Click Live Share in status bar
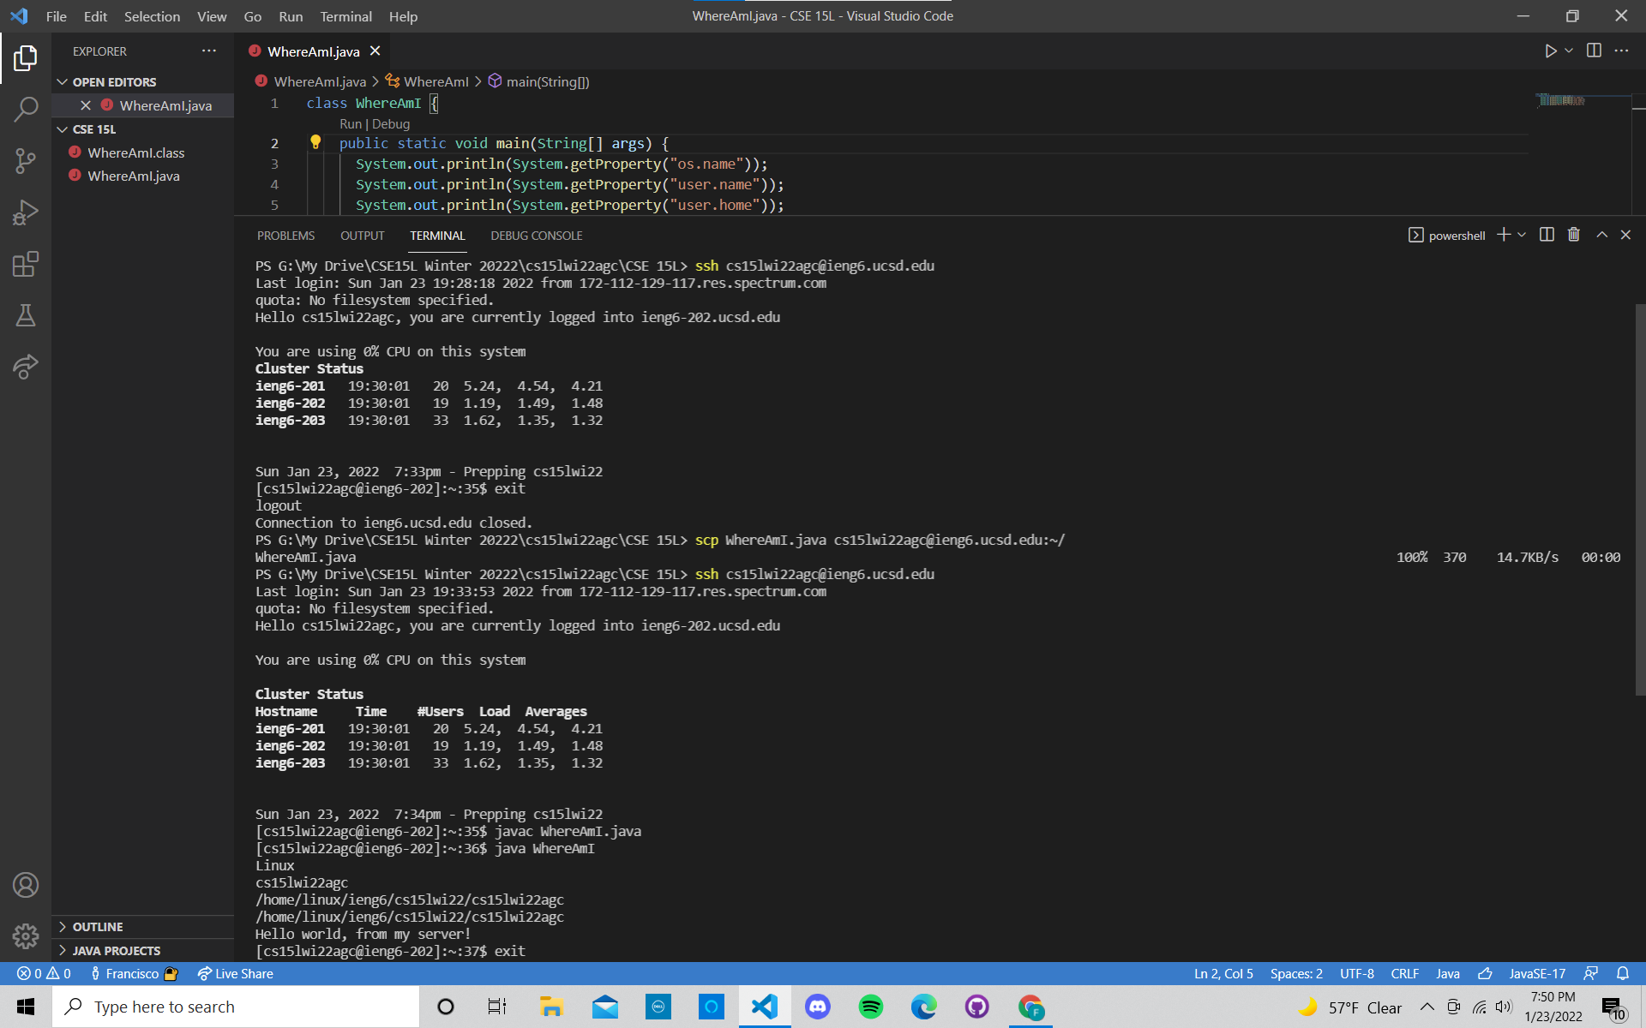Image resolution: width=1646 pixels, height=1028 pixels. (x=235, y=973)
